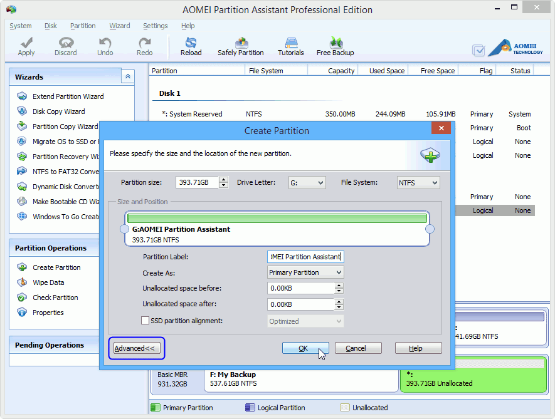Click the Free Backup toolbar icon
This screenshot has width=555, height=419.
pos(335,46)
